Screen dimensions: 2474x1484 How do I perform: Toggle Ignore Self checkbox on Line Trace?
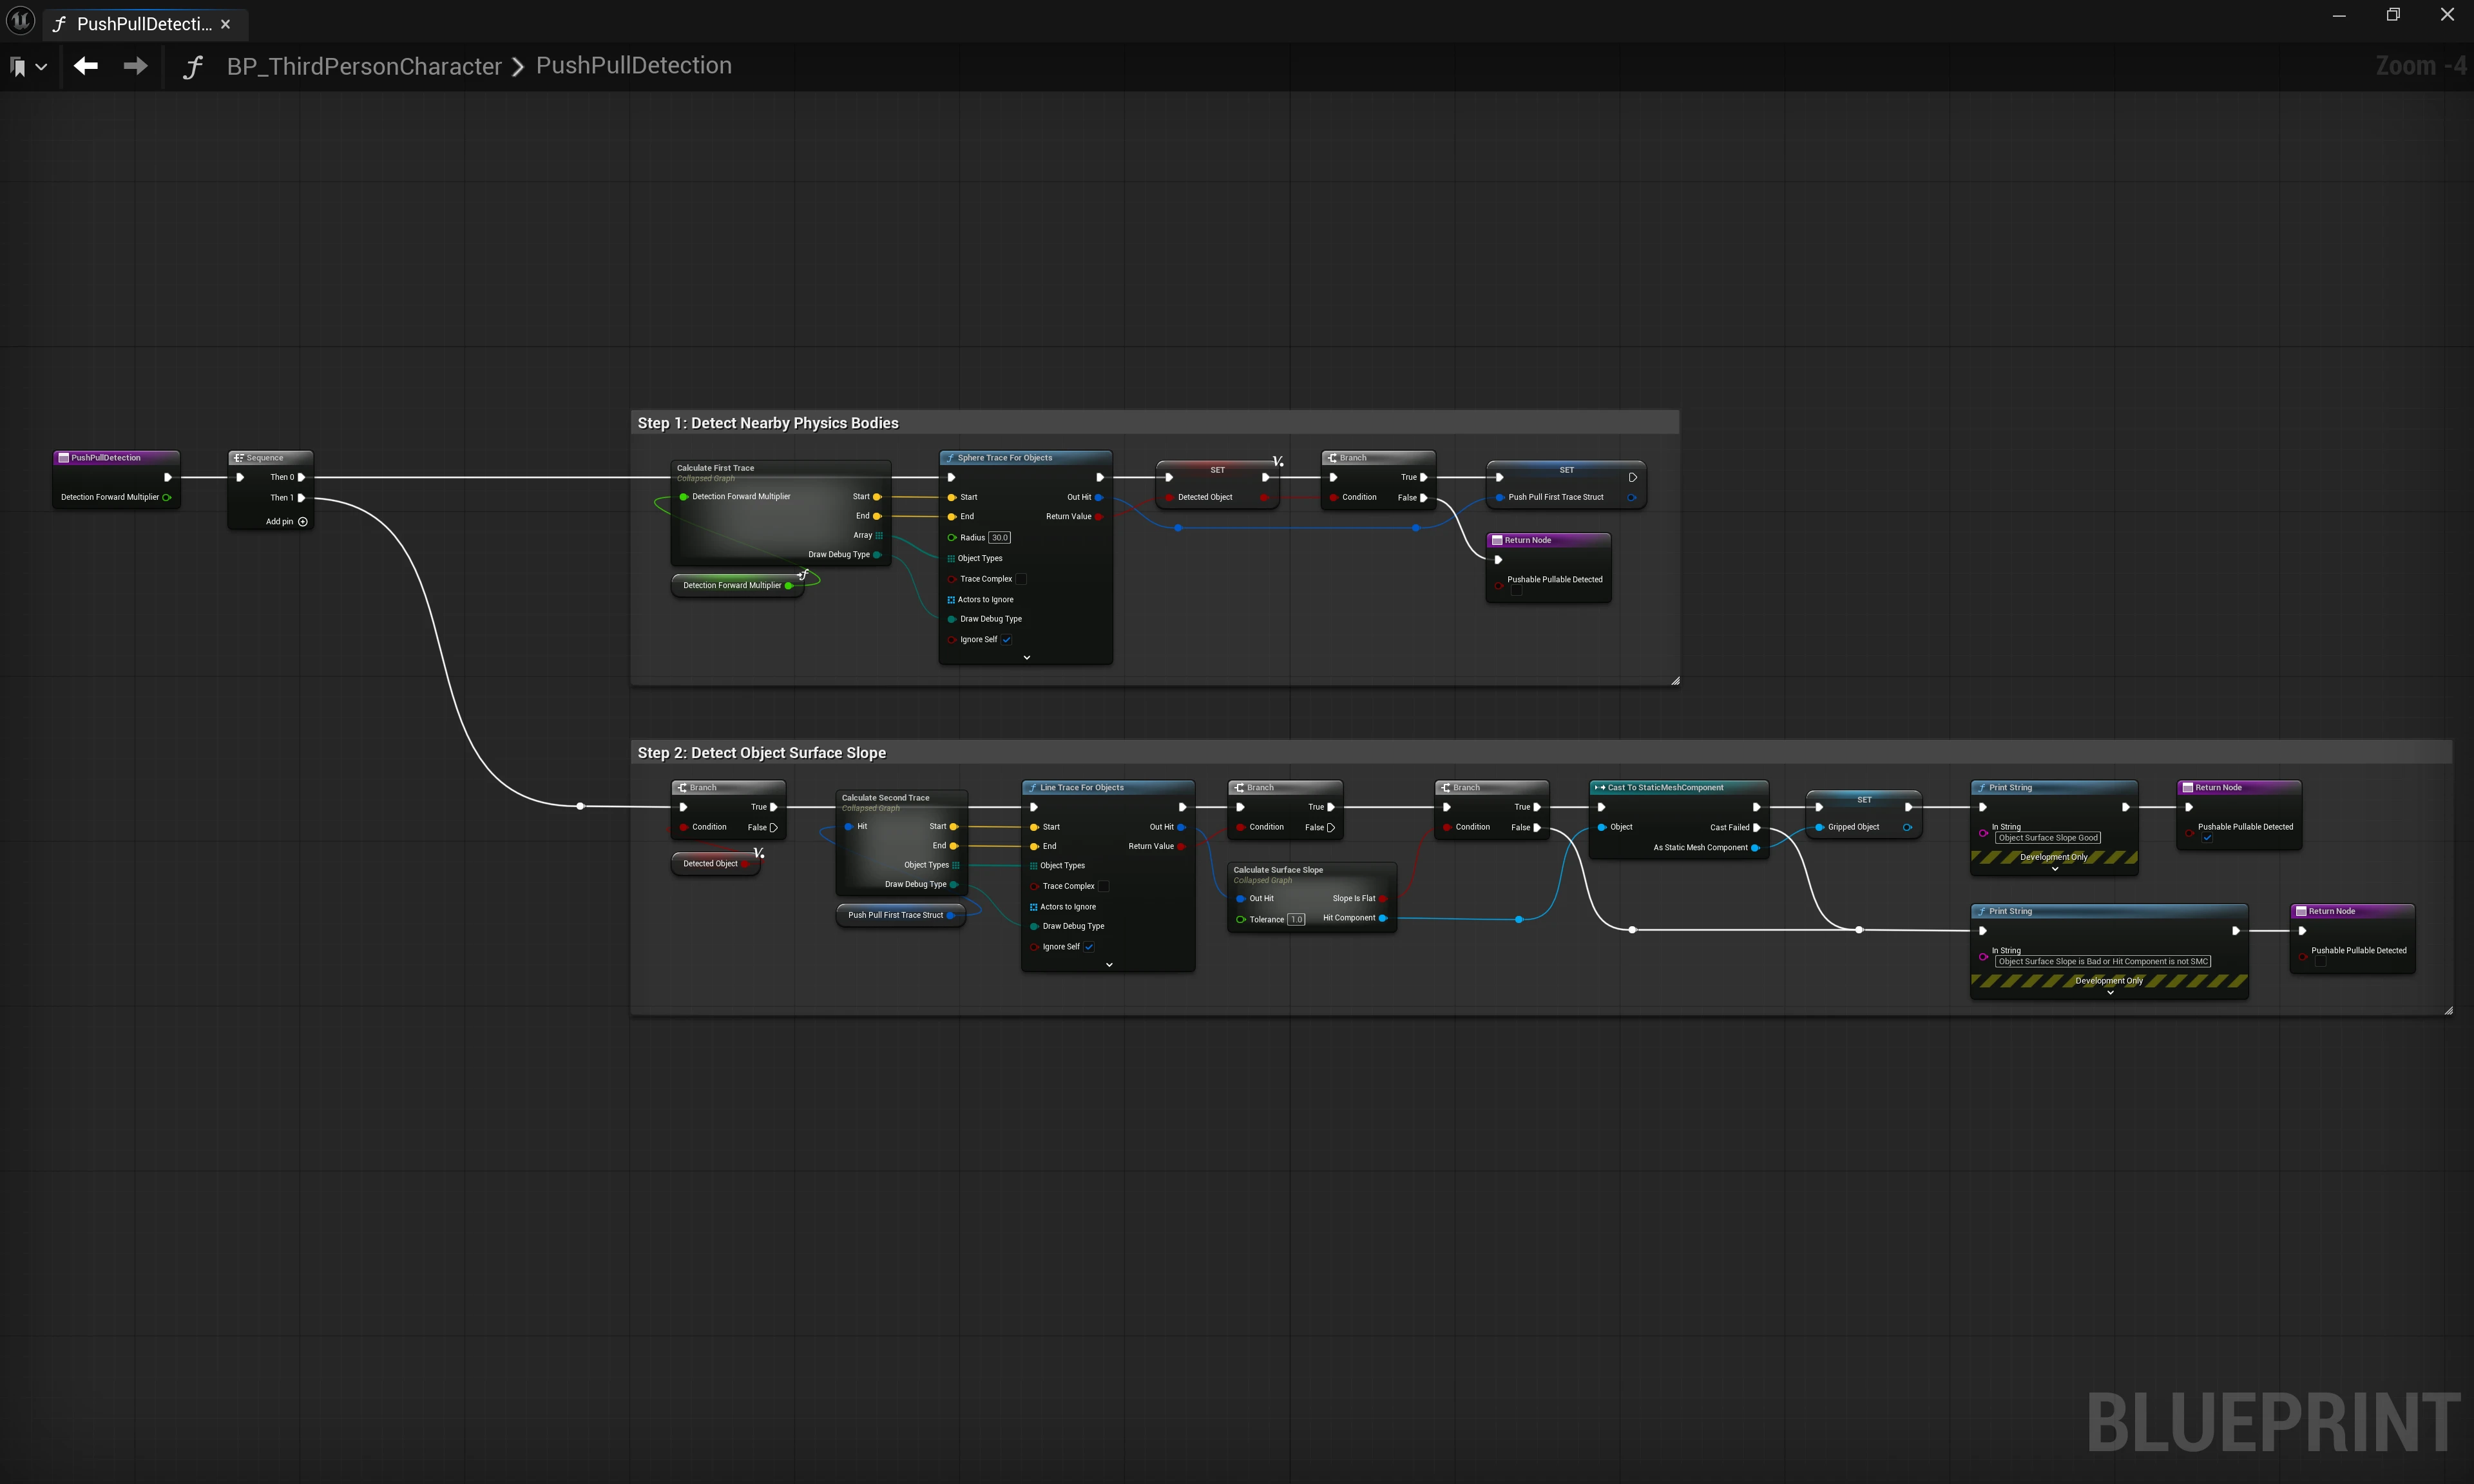(1088, 947)
